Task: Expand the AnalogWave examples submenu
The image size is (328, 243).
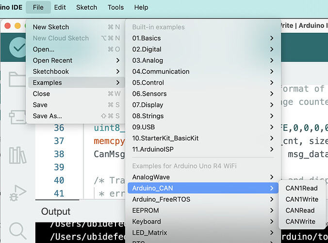Action: pos(203,177)
